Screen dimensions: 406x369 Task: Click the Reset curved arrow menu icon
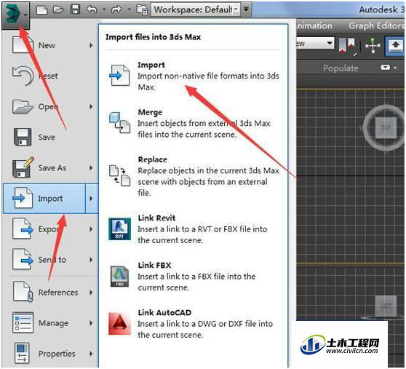click(23, 76)
